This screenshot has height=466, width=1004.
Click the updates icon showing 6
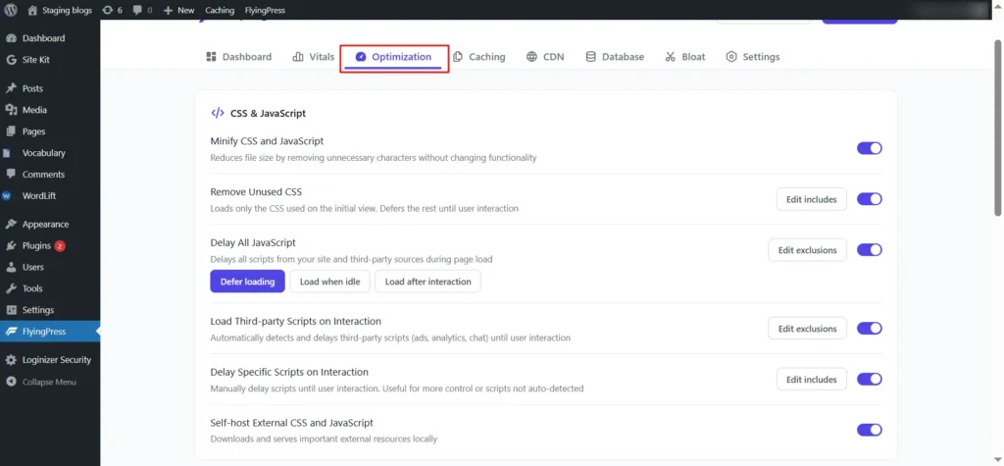(x=107, y=10)
